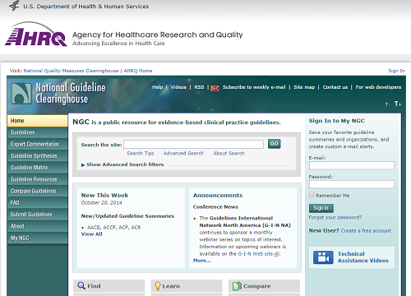Click the Find magnifying glass icon
Image resolution: width=411 pixels, height=296 pixels.
pyautogui.click(x=81, y=285)
